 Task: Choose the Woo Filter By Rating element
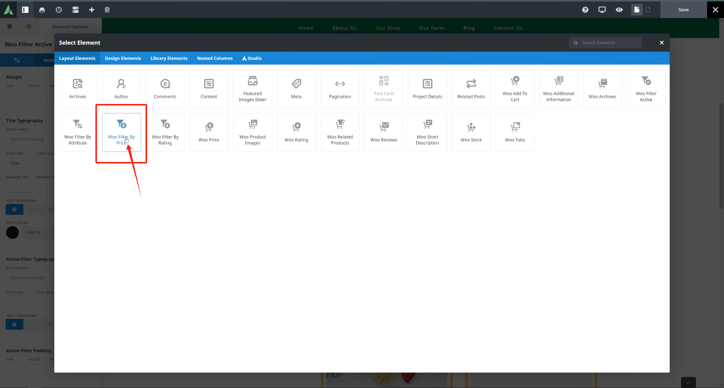165,132
